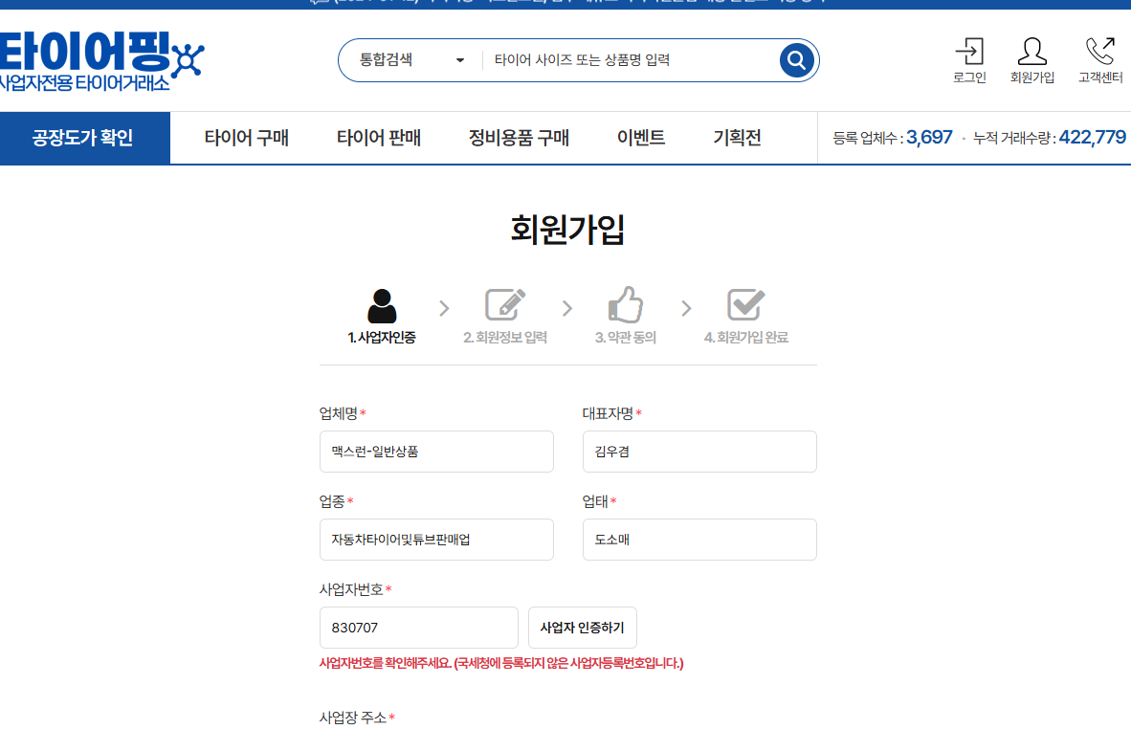Screen dimensions: 1131x729
Task: Go to the 타이어 판매 menu
Action: 378,138
